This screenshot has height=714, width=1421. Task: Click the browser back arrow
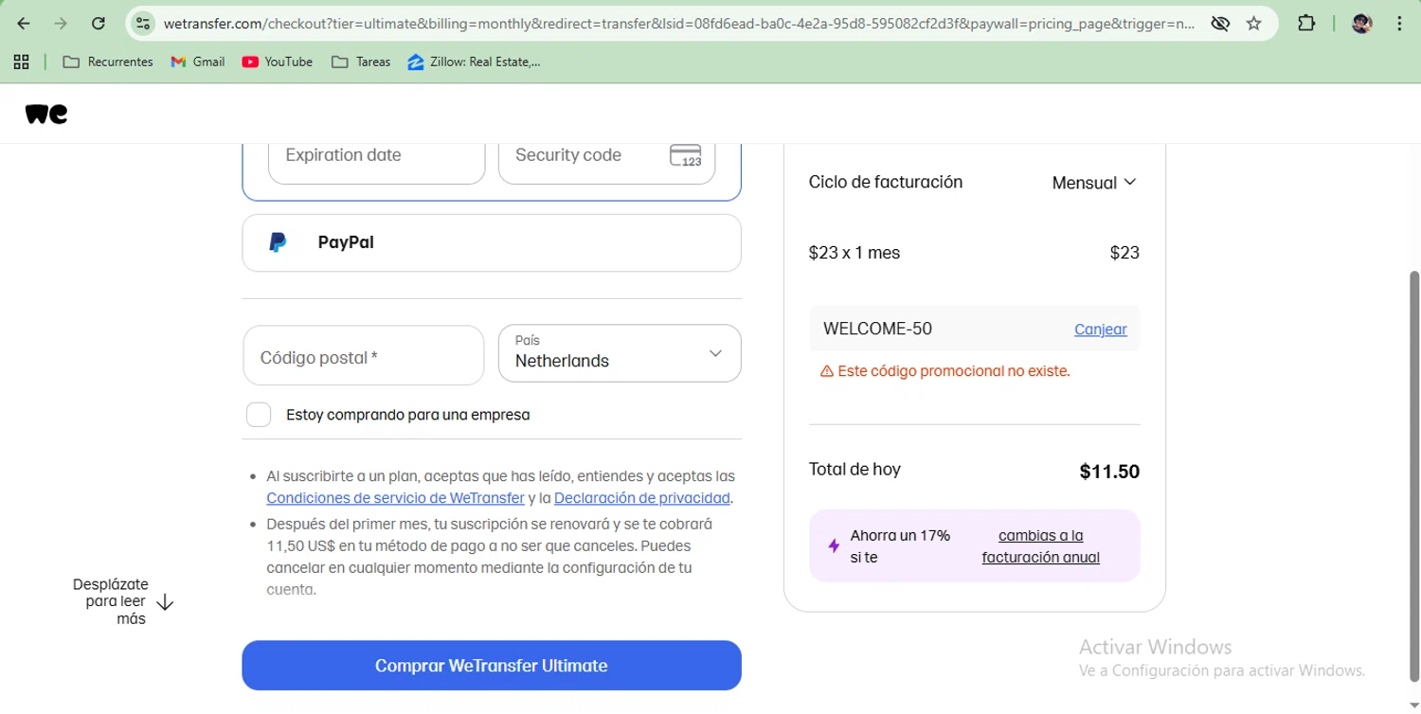24,24
